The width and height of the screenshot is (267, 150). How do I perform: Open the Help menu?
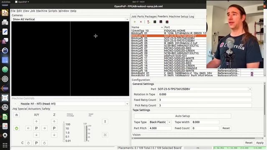73,11
